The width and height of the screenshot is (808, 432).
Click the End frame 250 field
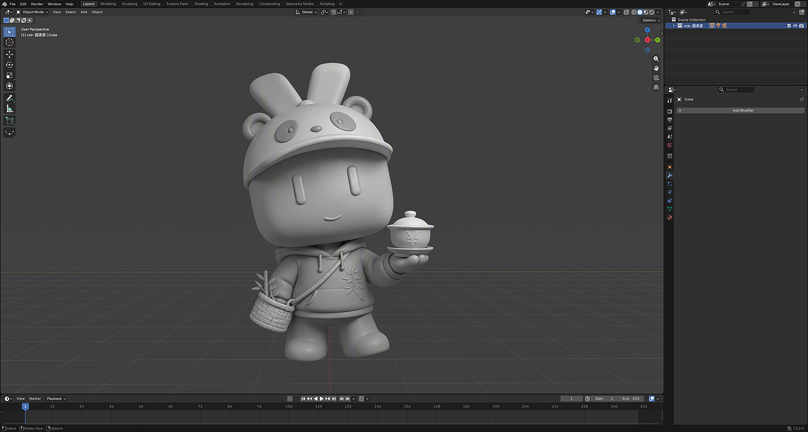tap(631, 399)
